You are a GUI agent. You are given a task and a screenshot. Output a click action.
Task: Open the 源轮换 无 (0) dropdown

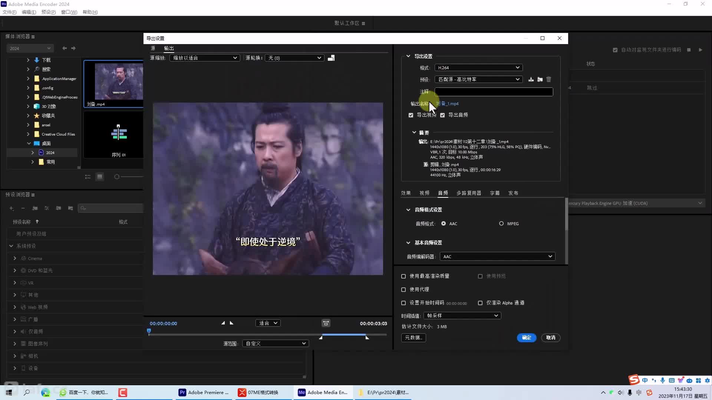coord(294,58)
